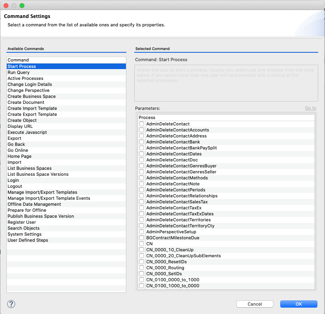Select the Execute Javascript command
Image resolution: width=325 pixels, height=314 pixels.
coord(66,132)
